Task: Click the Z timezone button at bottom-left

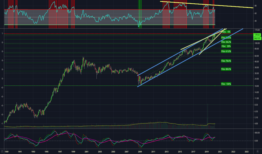Action: tap(2, 151)
